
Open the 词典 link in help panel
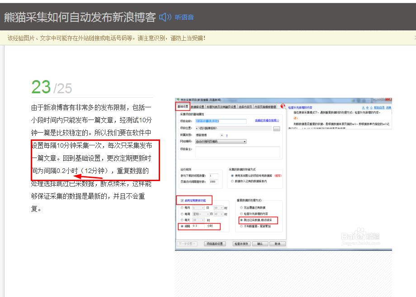click(388, 108)
